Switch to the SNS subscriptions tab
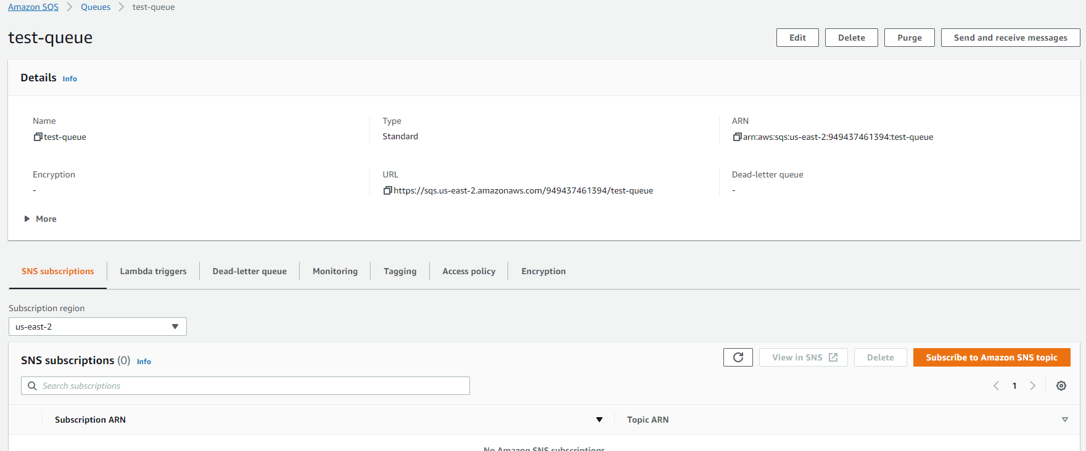The image size is (1086, 451). tap(58, 271)
